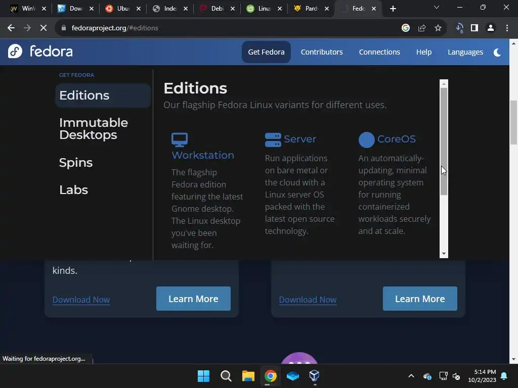The image size is (518, 388).
Task: Click the padlock site info icon
Action: [x=64, y=28]
